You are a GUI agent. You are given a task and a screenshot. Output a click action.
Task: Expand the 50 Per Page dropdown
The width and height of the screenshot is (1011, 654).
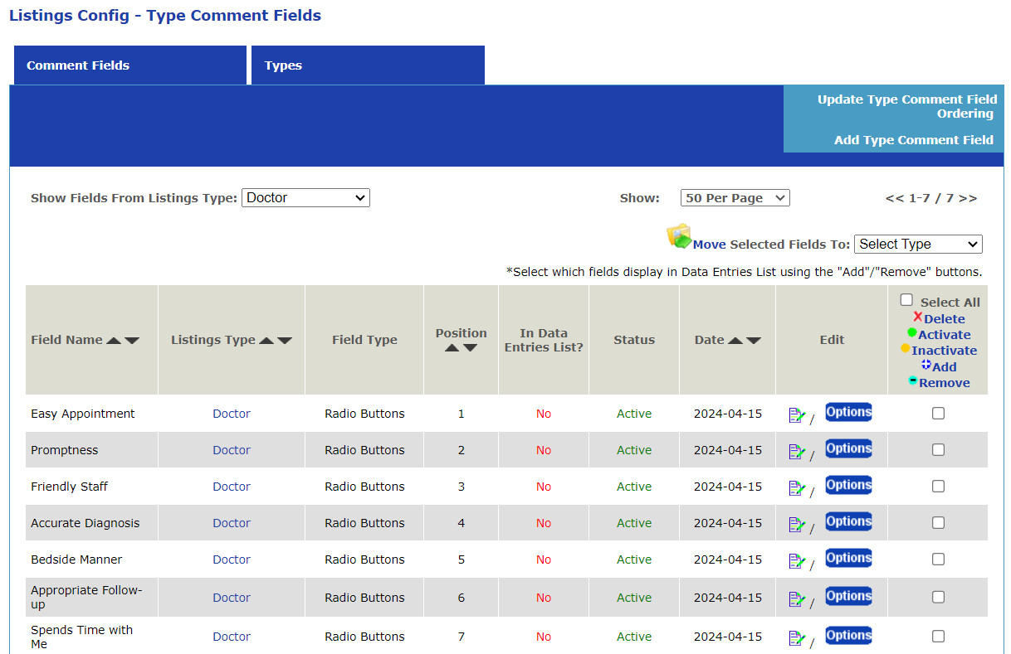pyautogui.click(x=735, y=198)
